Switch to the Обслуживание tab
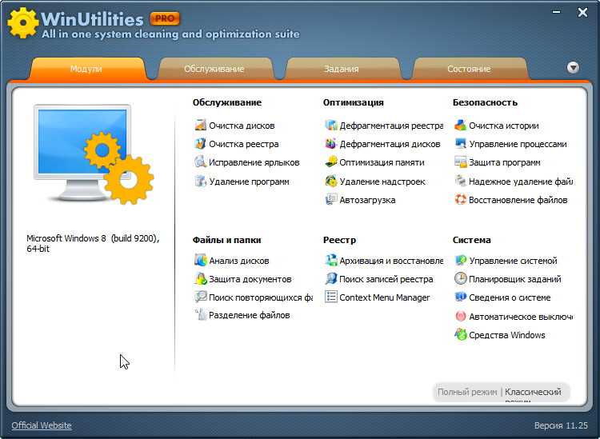600x439 pixels. [x=214, y=69]
